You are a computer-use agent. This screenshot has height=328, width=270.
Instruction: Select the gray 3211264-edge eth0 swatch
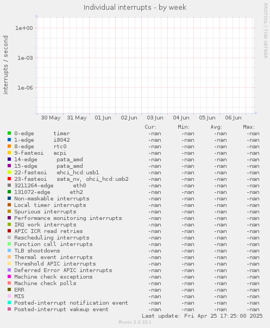click(x=9, y=185)
